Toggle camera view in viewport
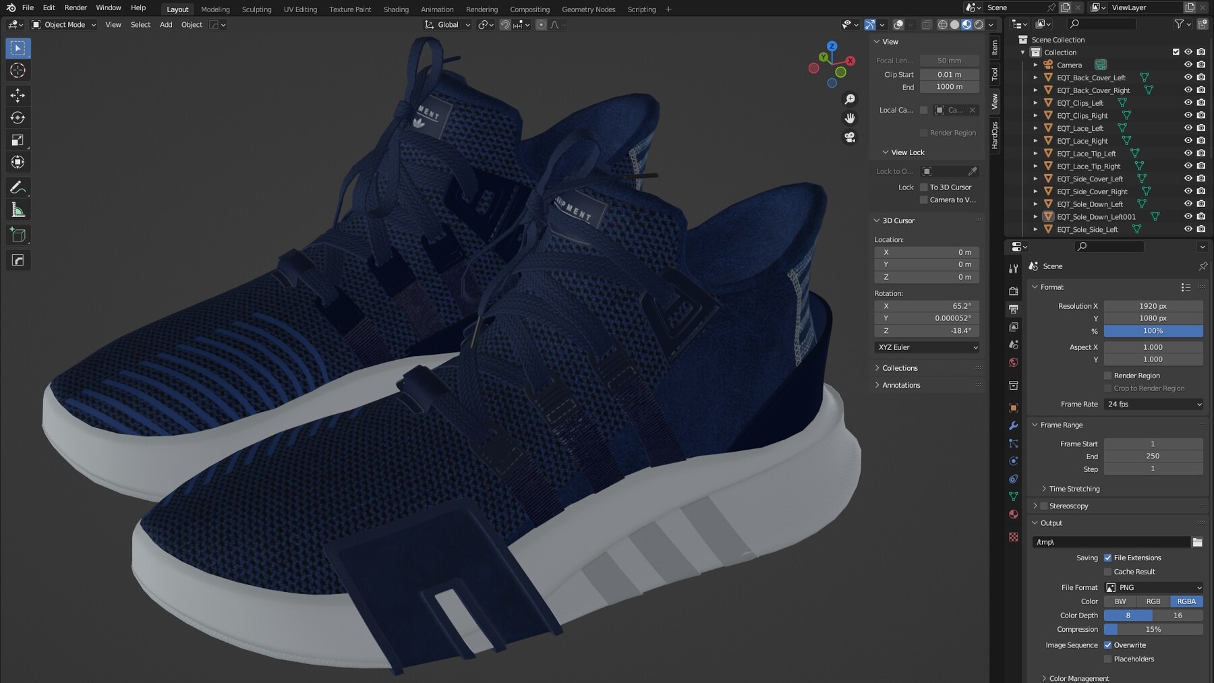The width and height of the screenshot is (1214, 683). tap(850, 138)
